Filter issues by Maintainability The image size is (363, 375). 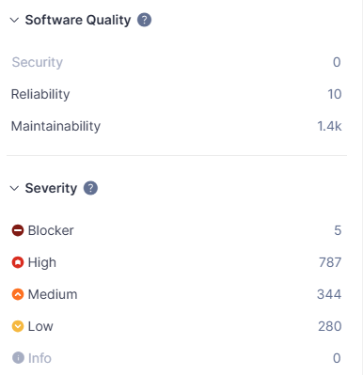pos(177,126)
